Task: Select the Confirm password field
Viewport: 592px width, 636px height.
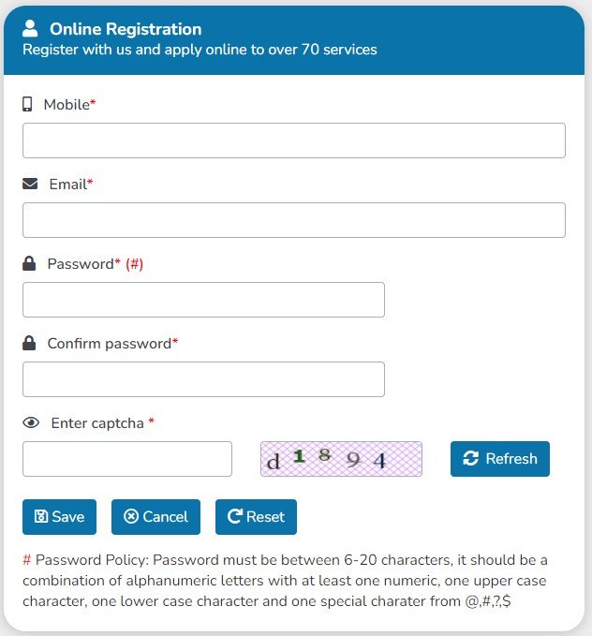Action: (x=203, y=379)
